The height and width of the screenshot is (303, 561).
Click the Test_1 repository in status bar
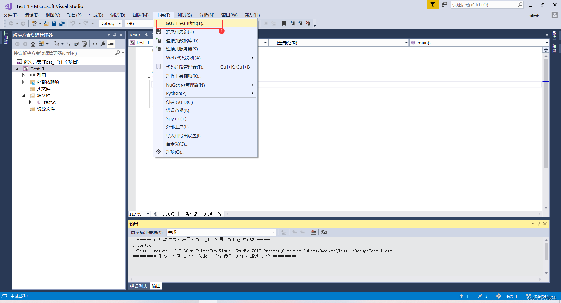(507, 296)
